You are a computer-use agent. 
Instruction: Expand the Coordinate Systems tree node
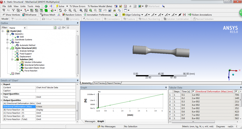tap(8, 40)
